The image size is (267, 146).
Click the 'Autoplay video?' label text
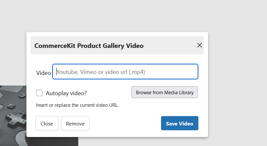pyautogui.click(x=66, y=93)
